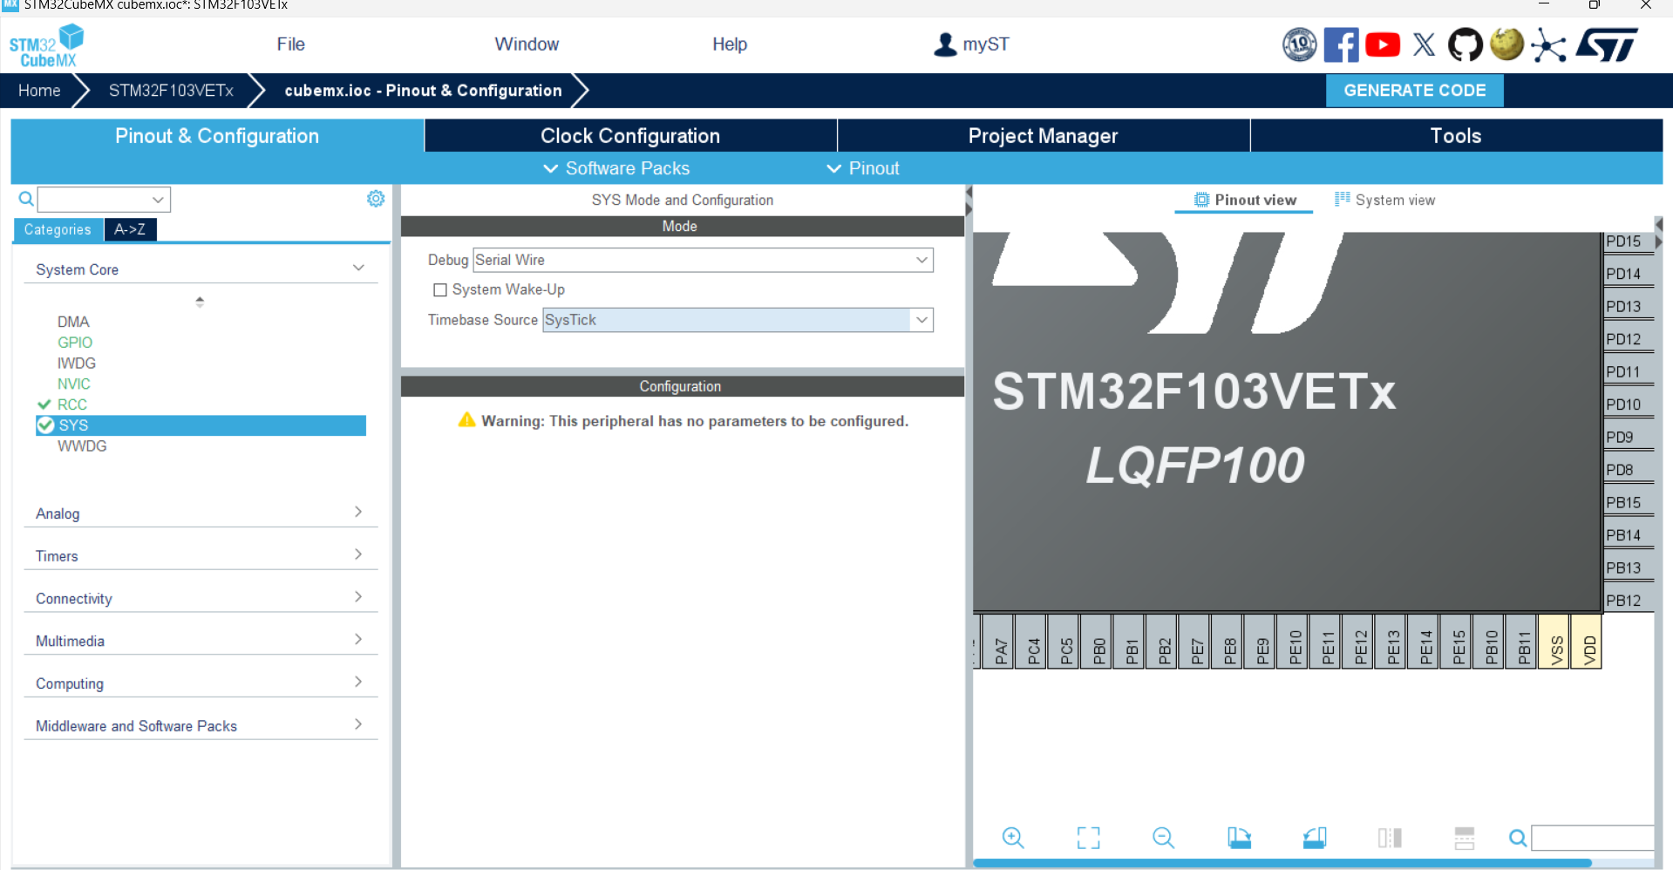
Task: Go to Home breadcrumb
Action: 39,91
